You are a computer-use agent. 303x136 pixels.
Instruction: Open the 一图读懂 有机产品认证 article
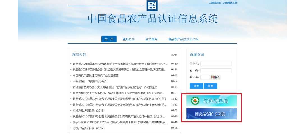[89, 81]
